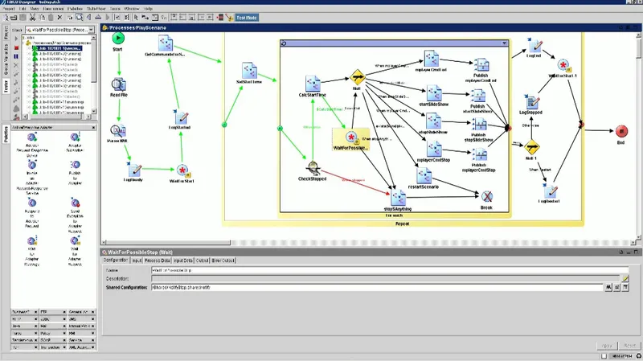Select the GetCommands activity icon
643x361 pixels.
pos(166,43)
